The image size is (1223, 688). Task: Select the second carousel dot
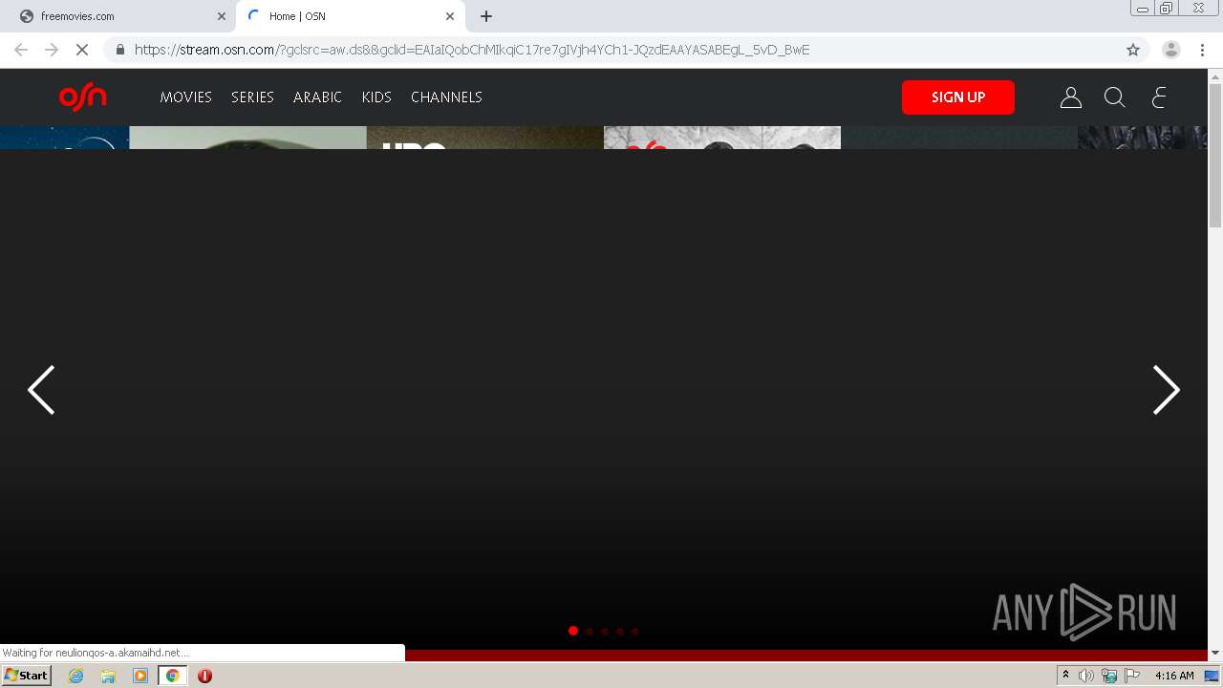(x=590, y=631)
